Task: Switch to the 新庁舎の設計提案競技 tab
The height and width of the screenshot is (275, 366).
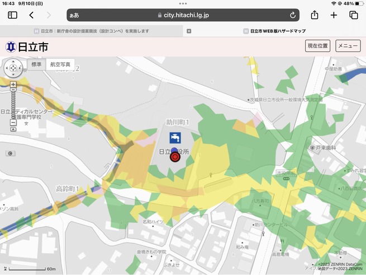Action: click(x=92, y=31)
